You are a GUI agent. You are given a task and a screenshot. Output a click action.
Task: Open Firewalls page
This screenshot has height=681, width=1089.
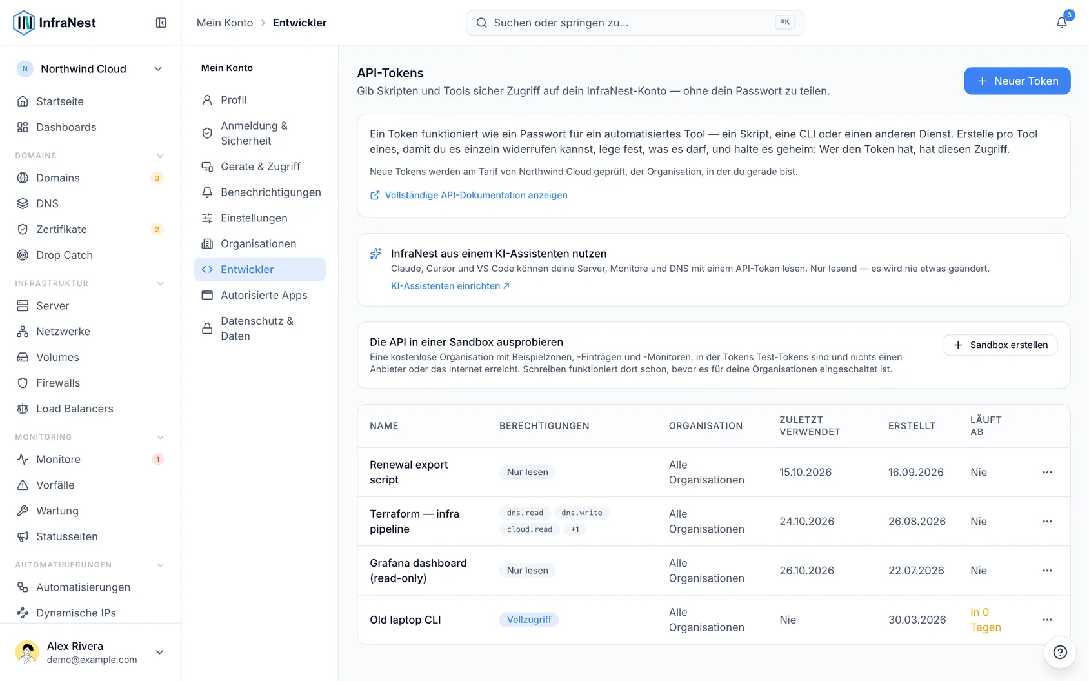[x=90, y=383]
